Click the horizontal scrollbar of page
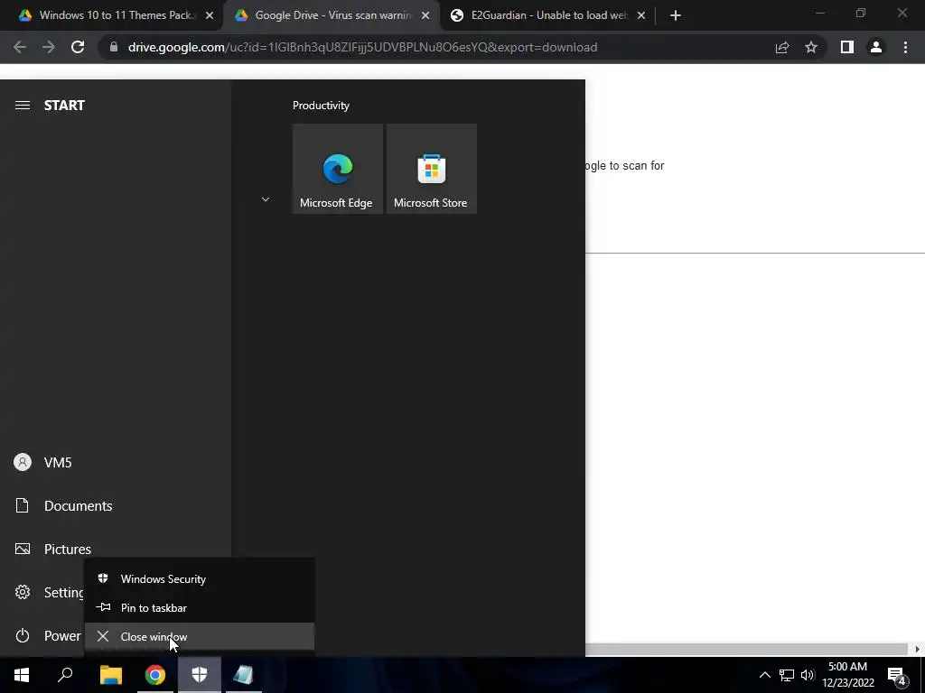This screenshot has width=925, height=693. pyautogui.click(x=746, y=650)
